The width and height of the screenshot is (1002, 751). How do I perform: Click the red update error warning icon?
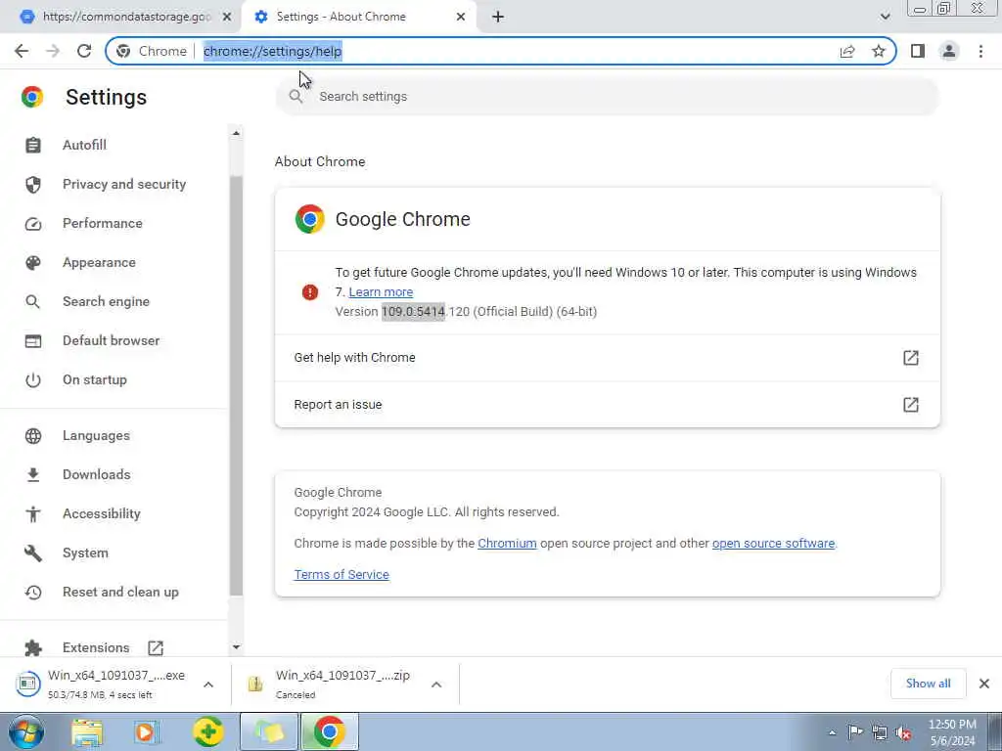[x=310, y=291]
